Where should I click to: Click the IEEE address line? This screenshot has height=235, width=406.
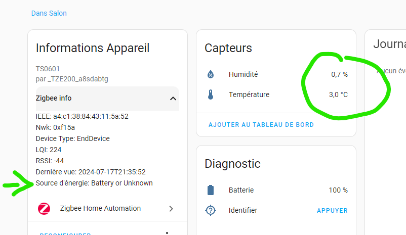82,116
